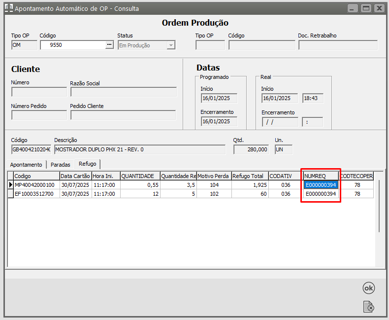Screen dimensions: 389x320
Task: Click the QUANTIDADE column header
Action: click(139, 176)
